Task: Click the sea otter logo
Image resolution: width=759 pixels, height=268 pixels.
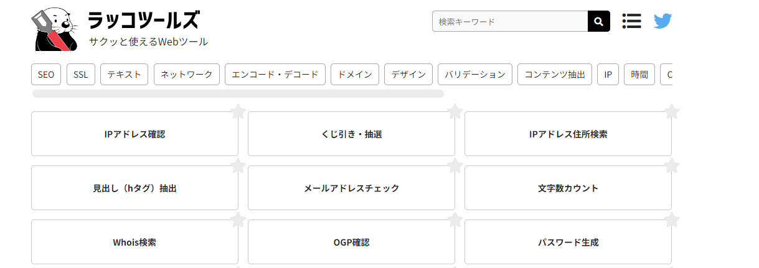Action: tap(54, 29)
